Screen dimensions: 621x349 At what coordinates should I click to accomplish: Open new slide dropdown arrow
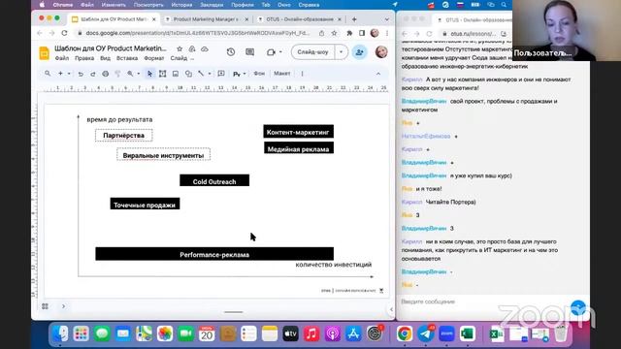pos(69,74)
